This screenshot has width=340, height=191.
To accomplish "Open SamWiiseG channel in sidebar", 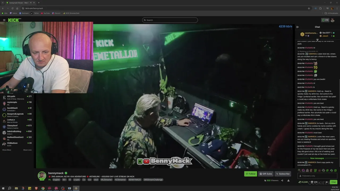I will 18,109.
